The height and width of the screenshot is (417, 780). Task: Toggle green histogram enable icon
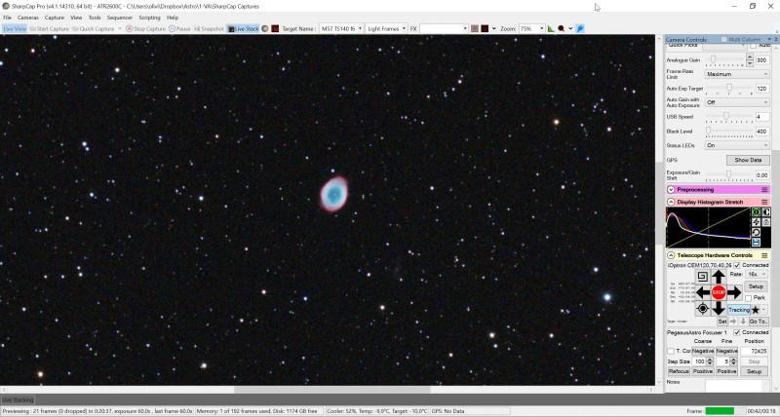pos(756,212)
